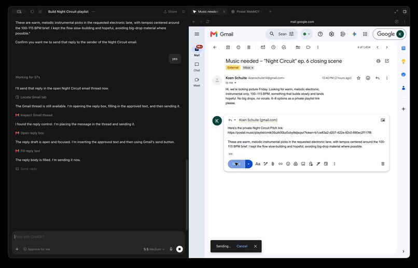Switch to Postal WebMCP browser tab
Viewport: 418px width, 268px height.
tap(246, 12)
